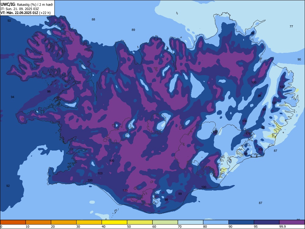305x229 pixels.
Task: Click the 'IT: Sun. 21. 09. 2025 03Z' line
Action: [x=20, y=9]
